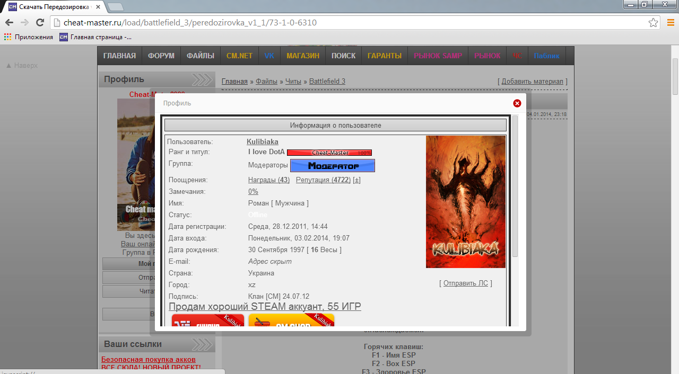Click the browser forward arrow
The height and width of the screenshot is (374, 679).
coord(24,23)
